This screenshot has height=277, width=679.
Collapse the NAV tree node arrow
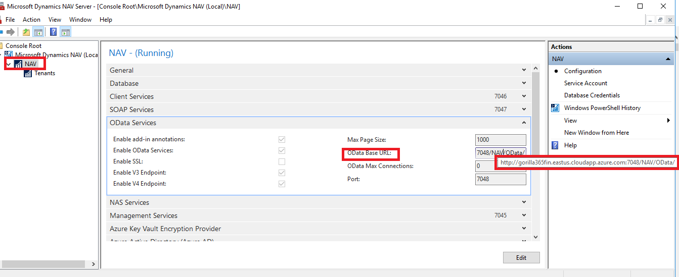point(9,64)
